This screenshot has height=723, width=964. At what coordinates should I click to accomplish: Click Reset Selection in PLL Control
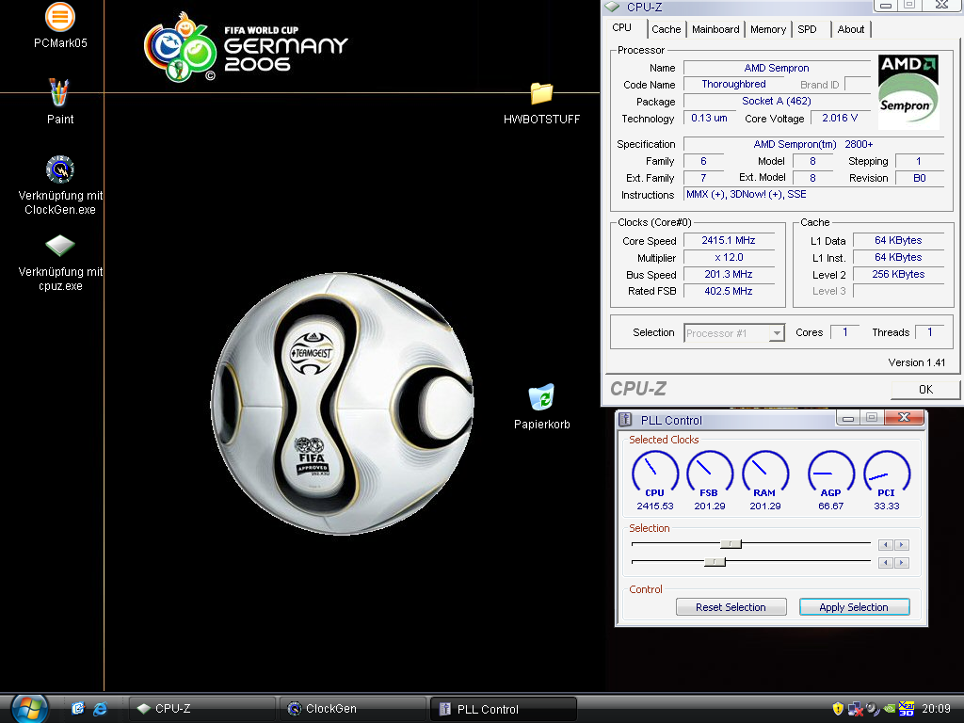(x=731, y=607)
